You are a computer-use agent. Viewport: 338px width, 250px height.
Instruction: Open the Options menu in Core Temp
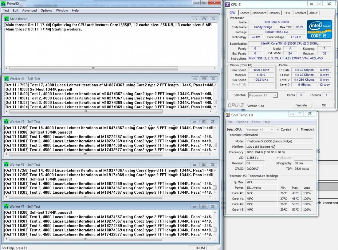(242, 122)
